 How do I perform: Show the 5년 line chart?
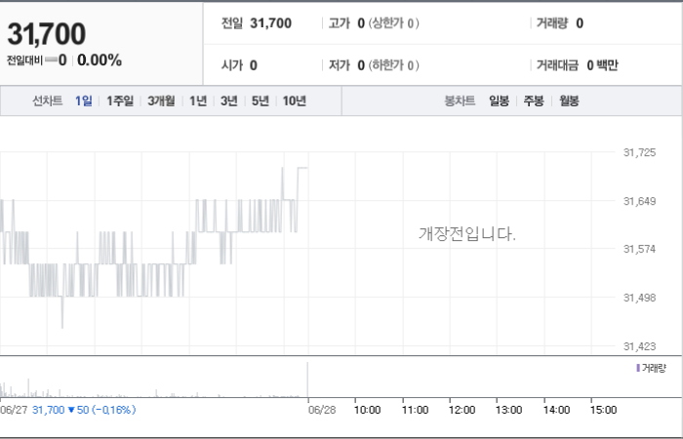261,101
